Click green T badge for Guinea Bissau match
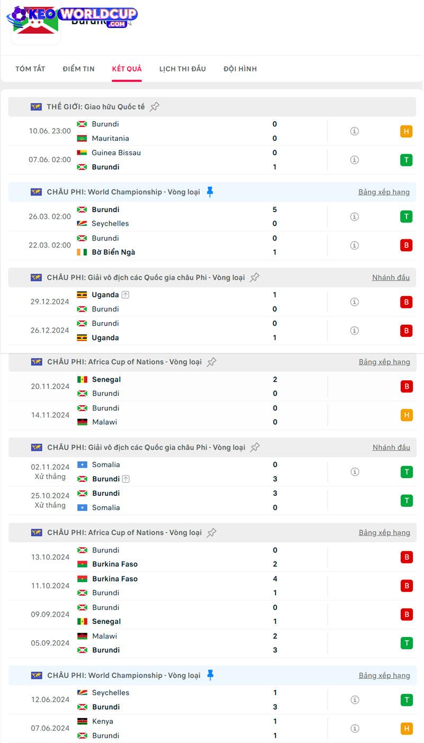Screen dimensions: 424x743 (x=407, y=160)
